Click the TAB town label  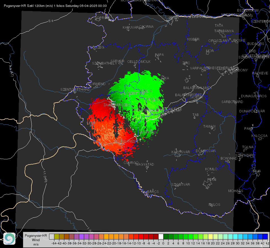(196, 115)
